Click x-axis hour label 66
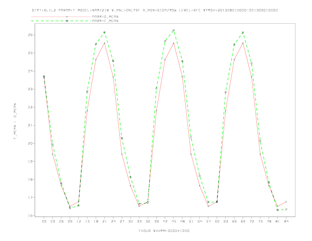Screen dimensions: 312x241 tap(234, 221)
